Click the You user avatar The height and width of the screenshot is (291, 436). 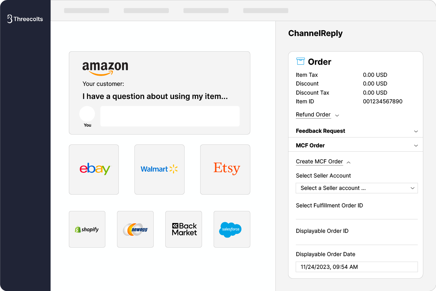87,114
